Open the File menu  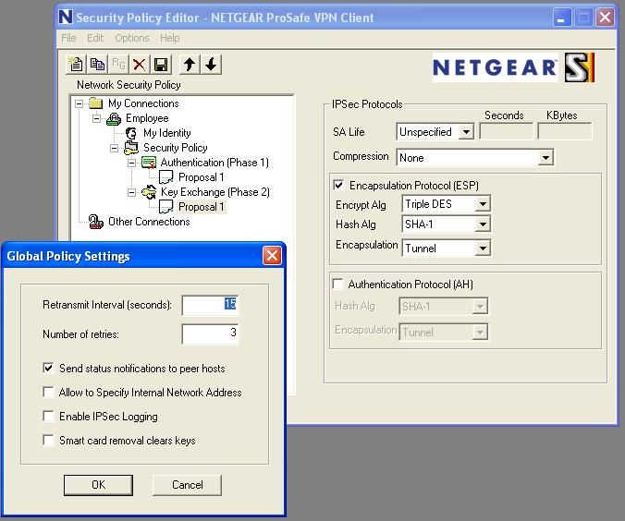68,38
